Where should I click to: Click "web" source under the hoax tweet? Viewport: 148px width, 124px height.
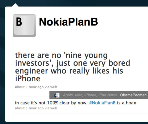point(54,108)
